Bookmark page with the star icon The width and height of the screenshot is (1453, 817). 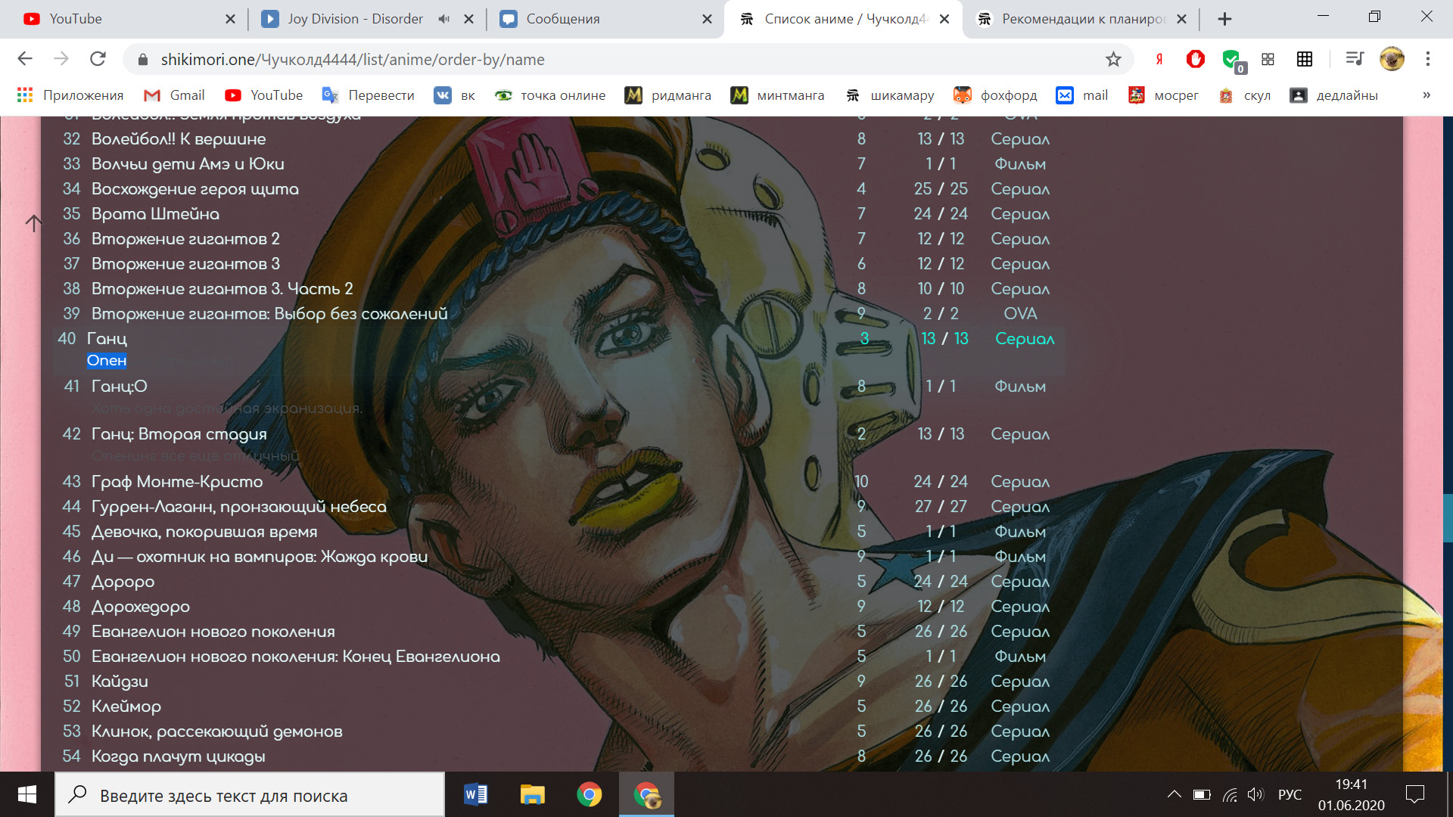point(1112,59)
